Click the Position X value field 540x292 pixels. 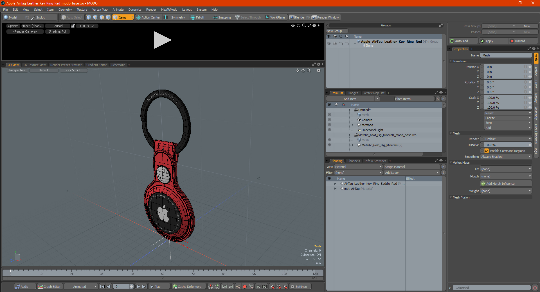(505, 67)
